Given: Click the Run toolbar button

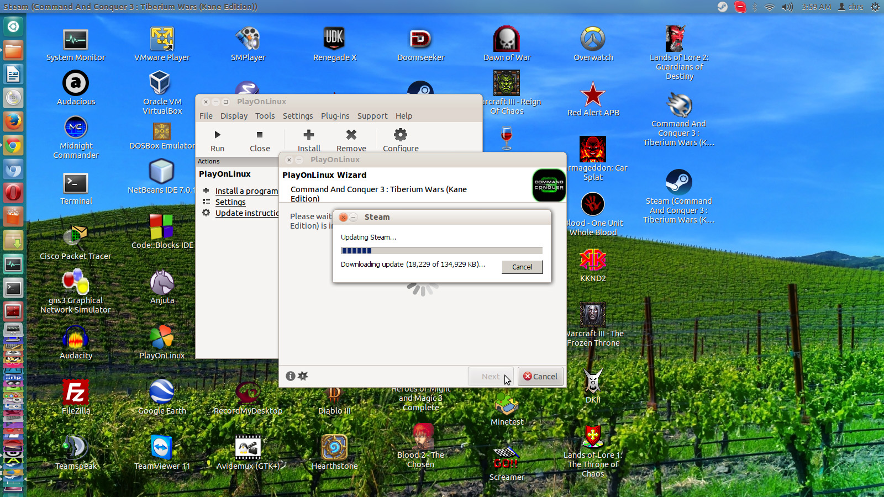Looking at the screenshot, I should point(218,140).
